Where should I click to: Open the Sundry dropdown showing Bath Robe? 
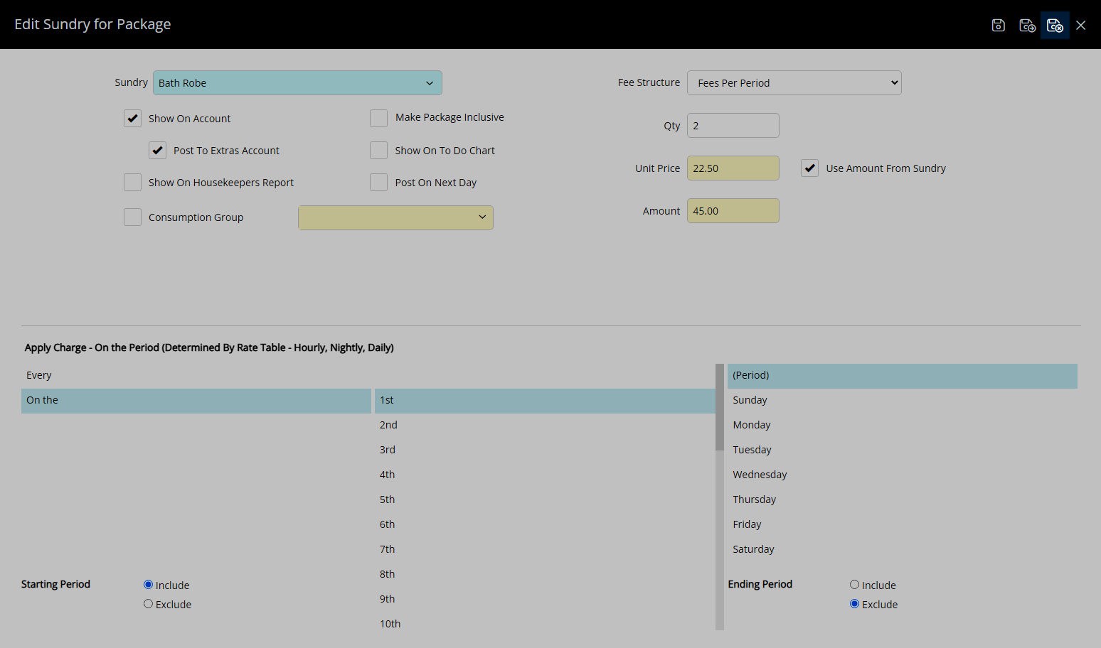click(297, 82)
